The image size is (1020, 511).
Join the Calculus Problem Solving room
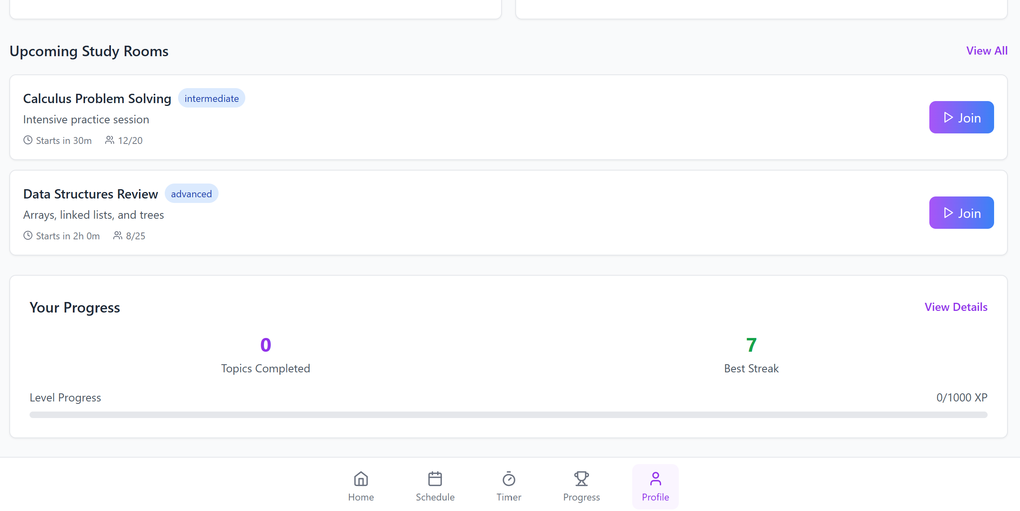[x=961, y=117]
